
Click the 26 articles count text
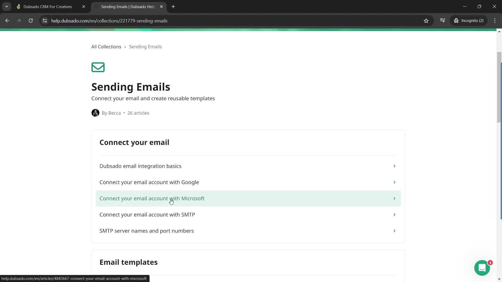138,113
